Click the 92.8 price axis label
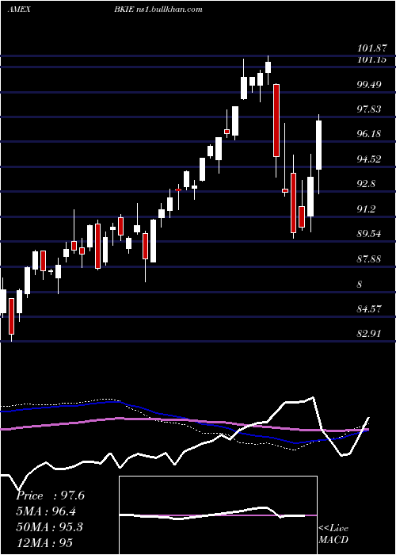This screenshot has height=555, width=396. tap(367, 184)
